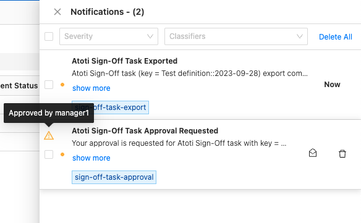
Task: Click the orange unread dot on the Approval Requested notification
Action: click(x=62, y=154)
